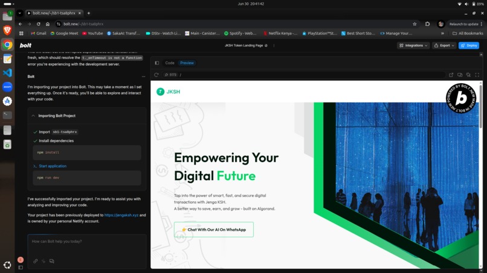Open the All Bookmarks folder
487x273 pixels.
pyautogui.click(x=468, y=33)
